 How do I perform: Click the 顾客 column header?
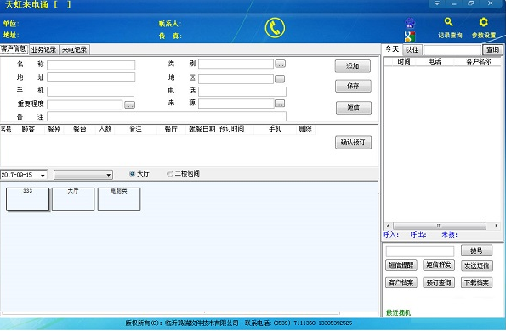[x=28, y=130]
